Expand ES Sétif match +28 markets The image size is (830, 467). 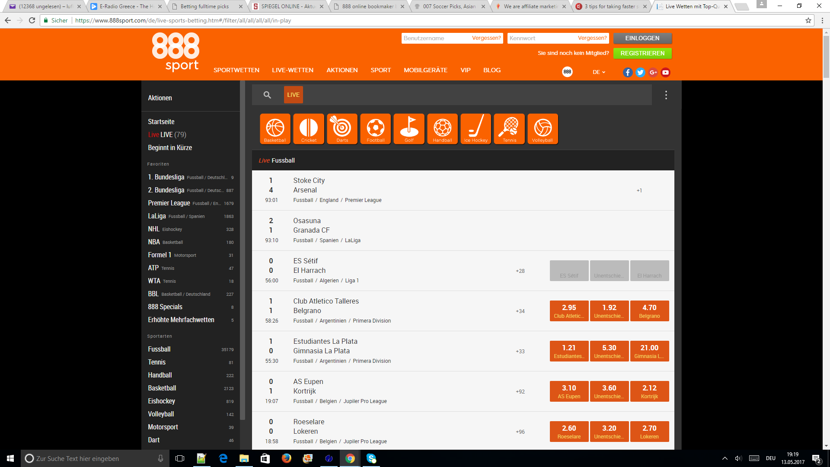(x=520, y=271)
